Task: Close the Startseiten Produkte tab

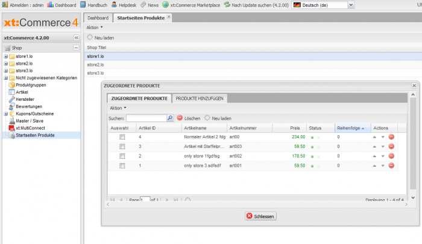Action: tap(169, 17)
